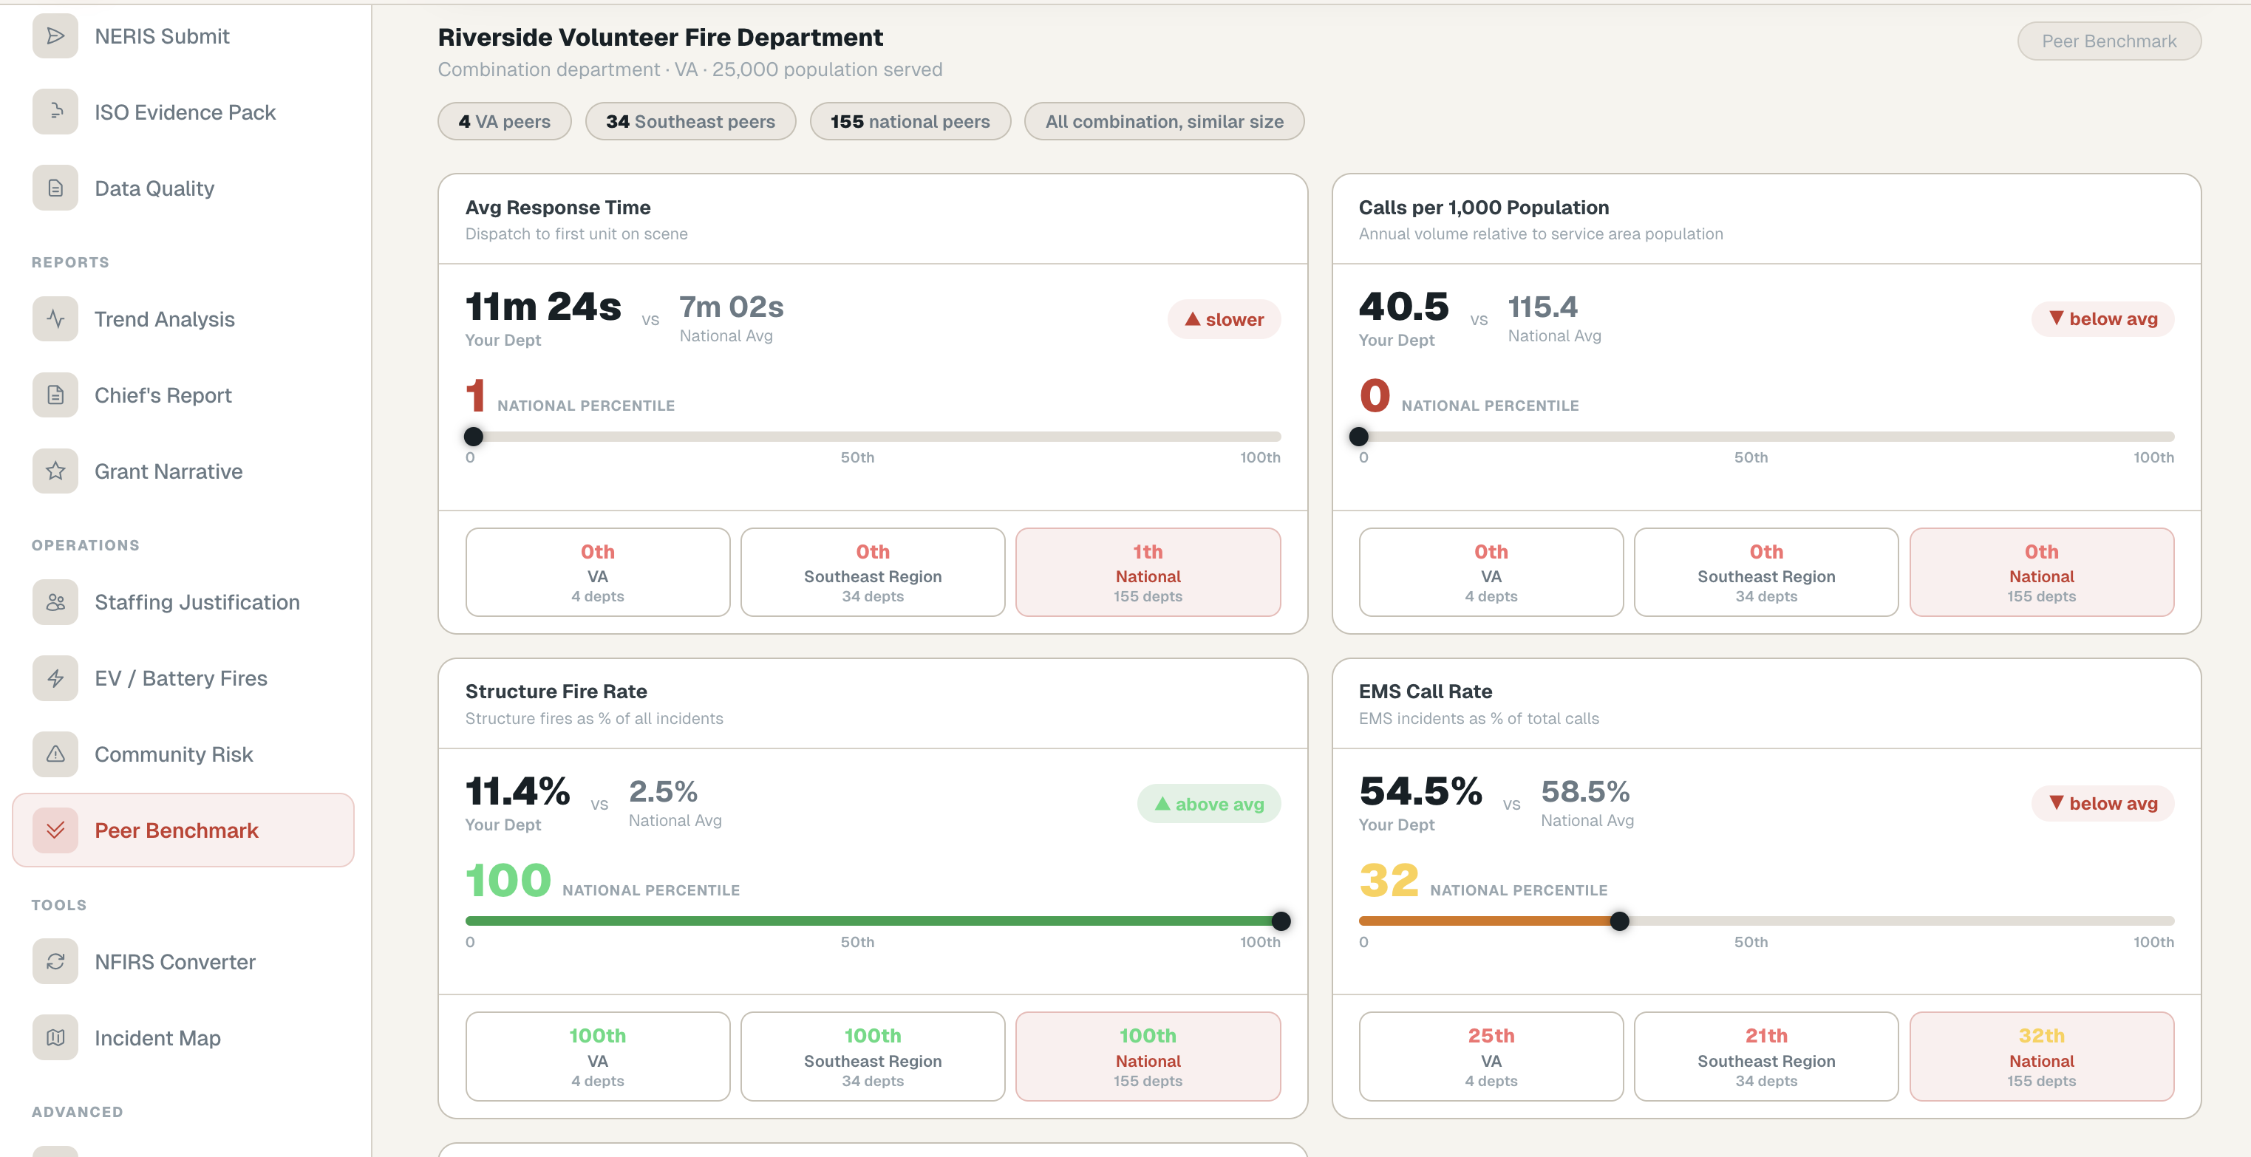Collapse the OPERATIONS sidebar section
Screen dimensions: 2251x1157
(x=85, y=545)
